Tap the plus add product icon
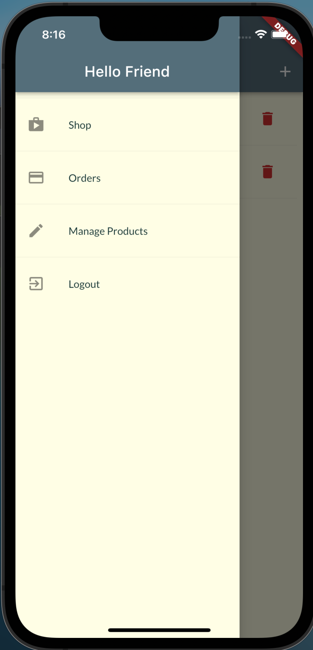The width and height of the screenshot is (313, 650). point(285,72)
